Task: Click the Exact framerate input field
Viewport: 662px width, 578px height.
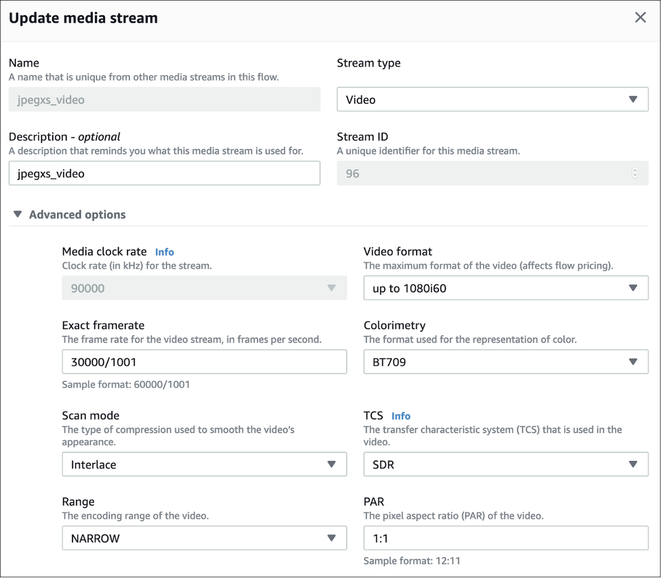Action: 204,362
